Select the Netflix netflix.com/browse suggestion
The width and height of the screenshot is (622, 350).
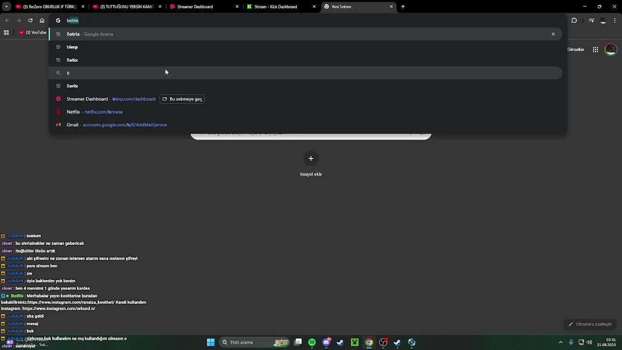[306, 112]
